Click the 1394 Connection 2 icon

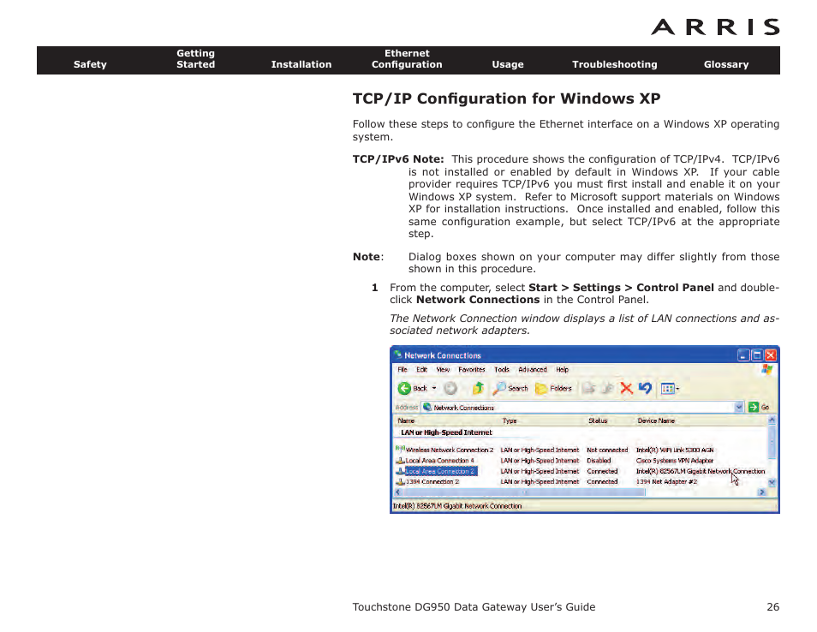[x=400, y=481]
